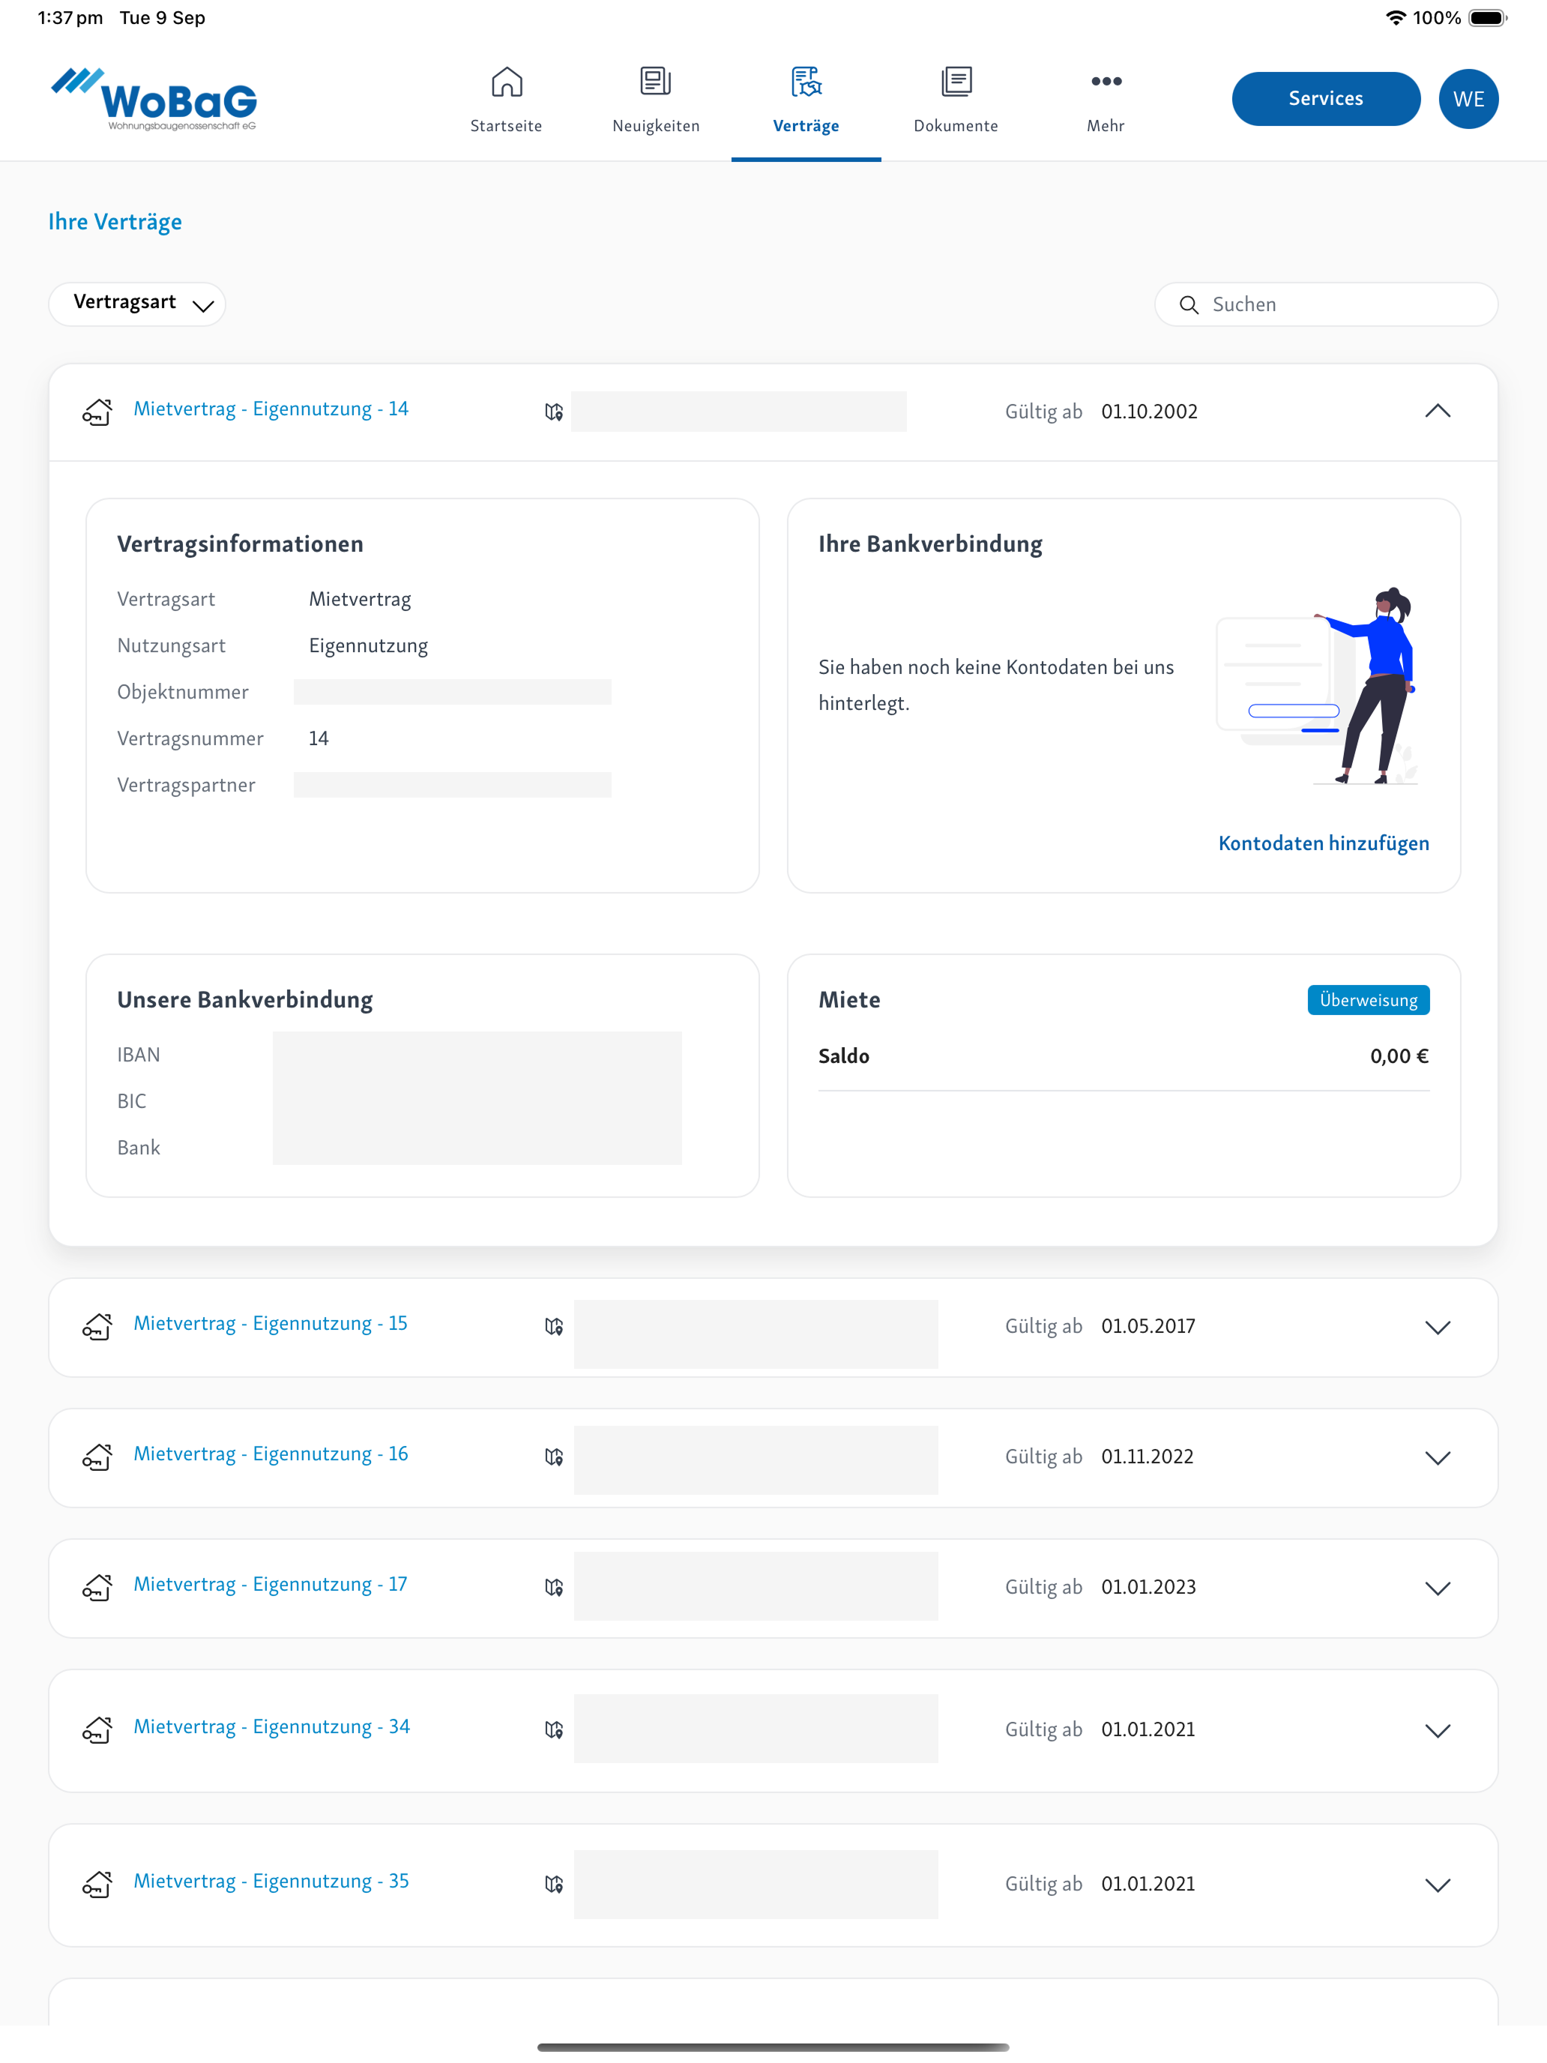Click map location icon of contract 15

pos(554,1326)
